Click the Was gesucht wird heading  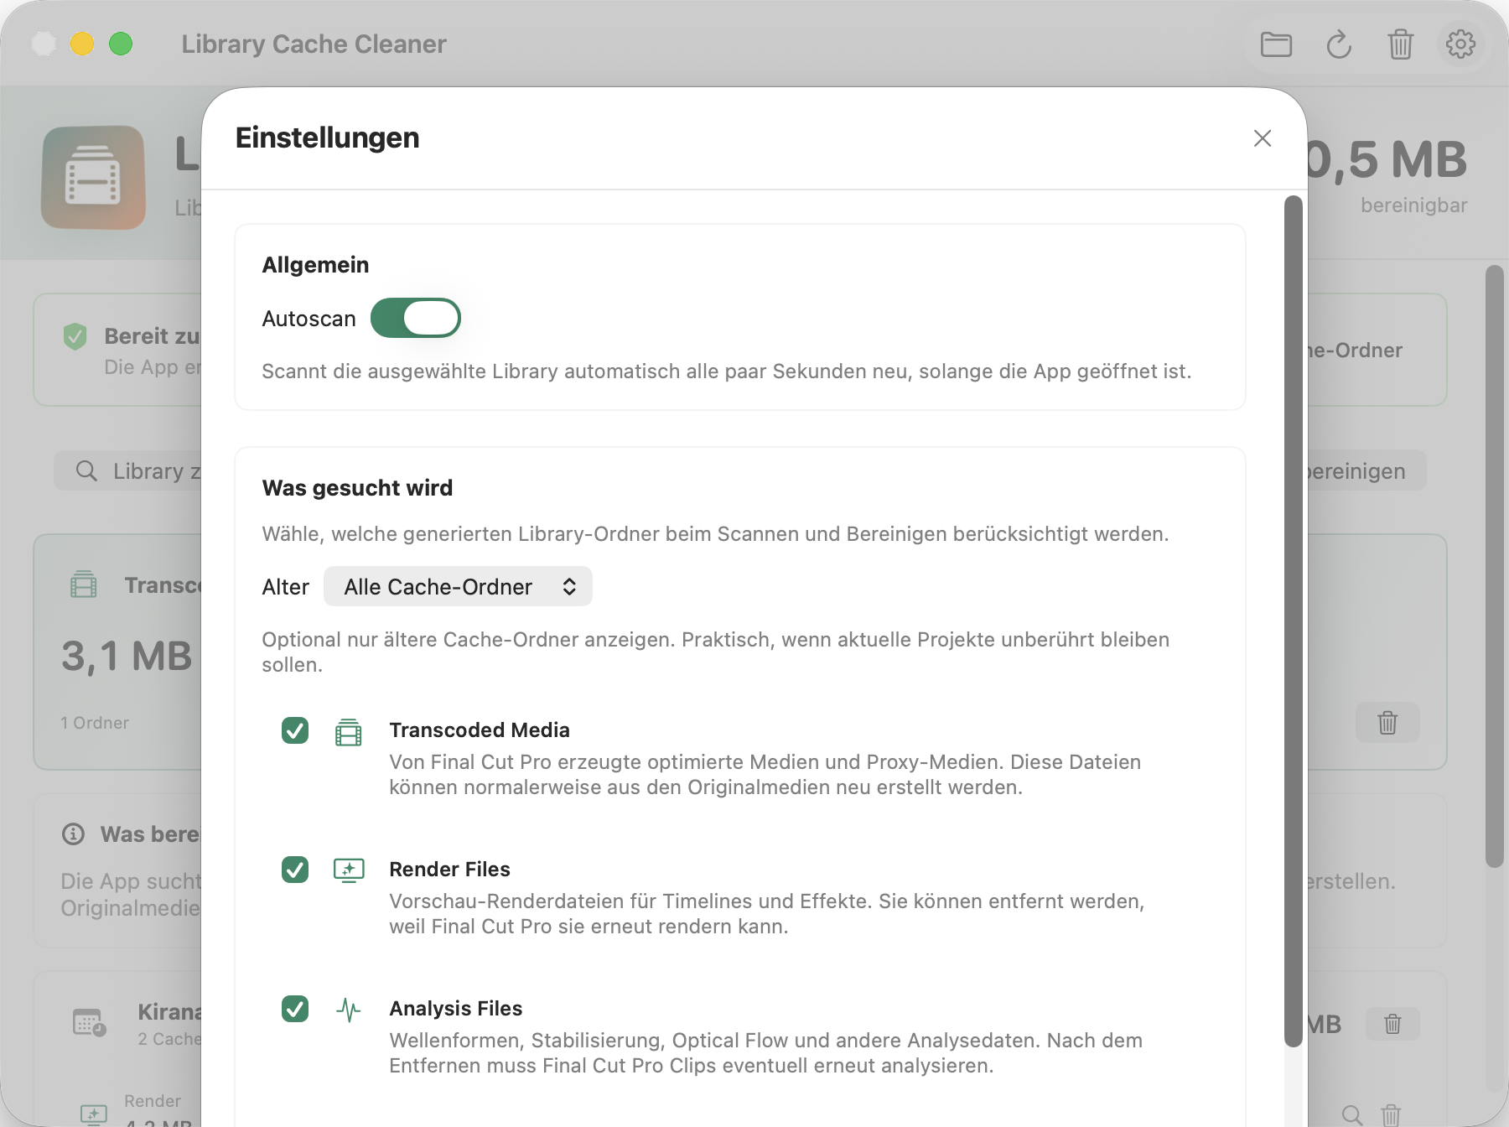pyautogui.click(x=357, y=488)
